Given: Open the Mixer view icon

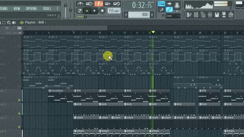Looking at the screenshot, I should 210,15.
